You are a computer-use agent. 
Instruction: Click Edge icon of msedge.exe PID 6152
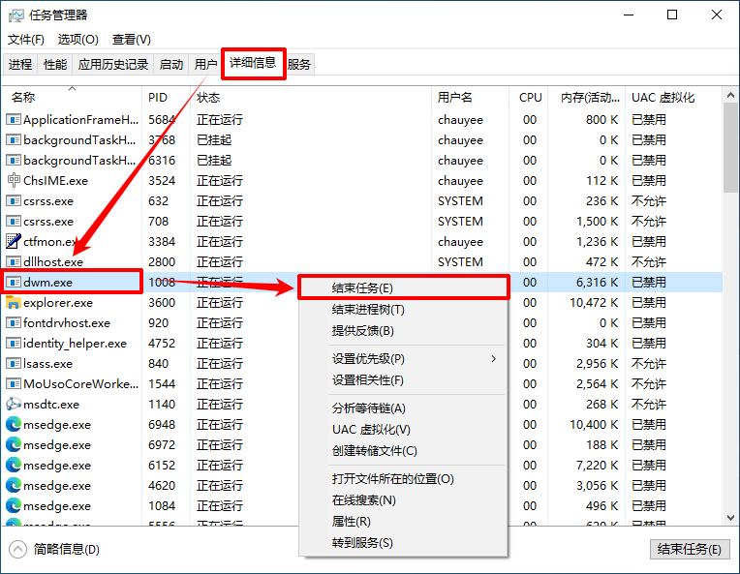pos(14,465)
